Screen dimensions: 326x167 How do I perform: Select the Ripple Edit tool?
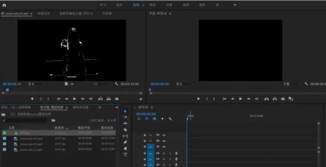click(125, 123)
